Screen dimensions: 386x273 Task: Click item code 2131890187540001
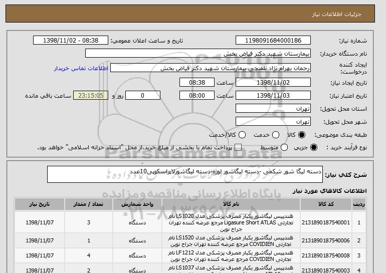click(326, 222)
